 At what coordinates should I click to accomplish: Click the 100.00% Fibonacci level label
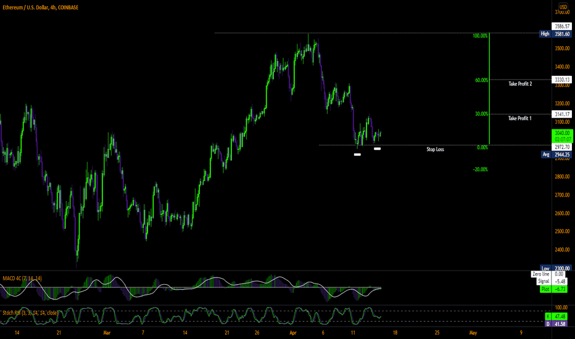click(x=481, y=36)
